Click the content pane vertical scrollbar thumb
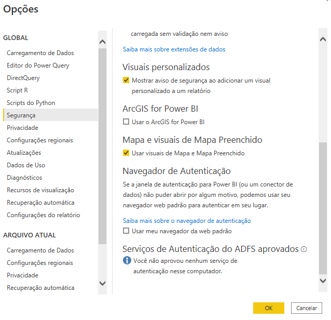The height and width of the screenshot is (320, 331). click(323, 208)
